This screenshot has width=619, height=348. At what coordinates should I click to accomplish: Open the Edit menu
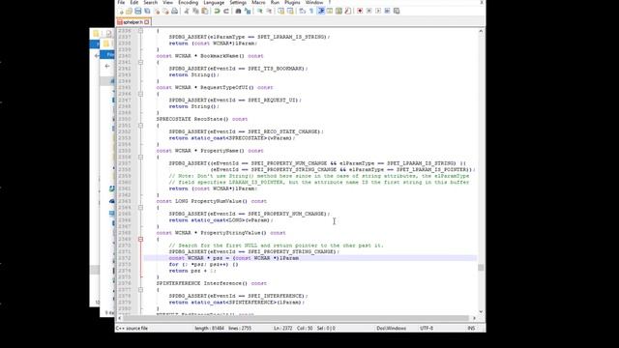[x=134, y=2]
